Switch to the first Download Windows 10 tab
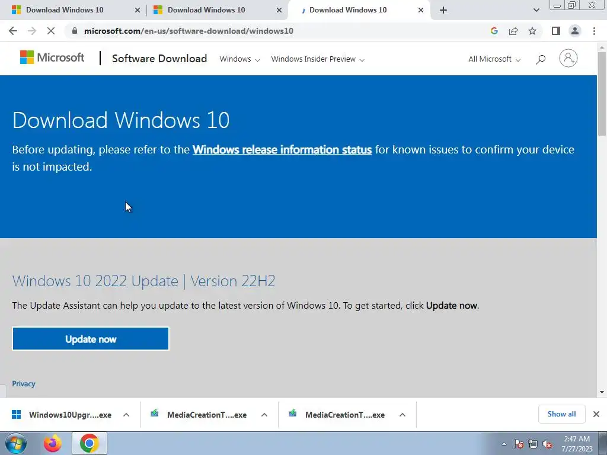Viewport: 607px width, 455px height. [x=65, y=10]
